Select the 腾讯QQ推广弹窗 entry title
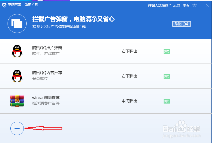Image resolution: width=212 pixels, height=143 pixels. coord(47,48)
